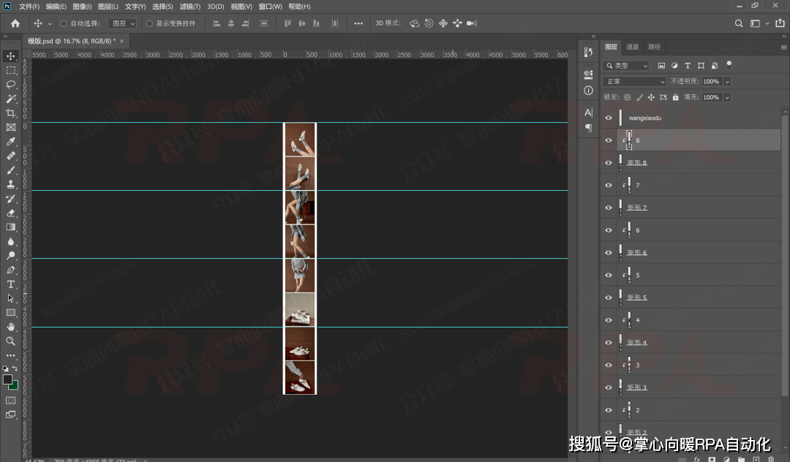790x462 pixels.
Task: Select the Horizontal Type tool
Action: 11,284
